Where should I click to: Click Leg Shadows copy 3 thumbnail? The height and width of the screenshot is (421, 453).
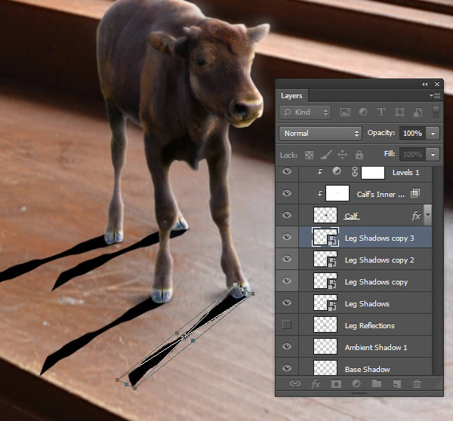point(325,237)
